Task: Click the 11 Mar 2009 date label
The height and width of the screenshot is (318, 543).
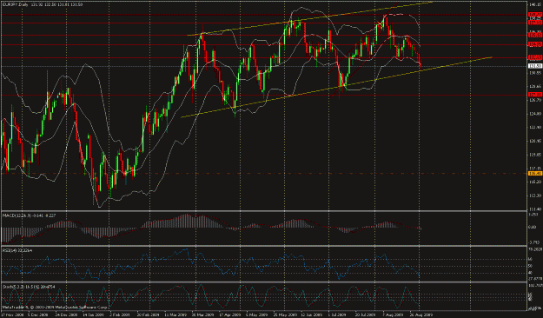Action: coord(175,315)
